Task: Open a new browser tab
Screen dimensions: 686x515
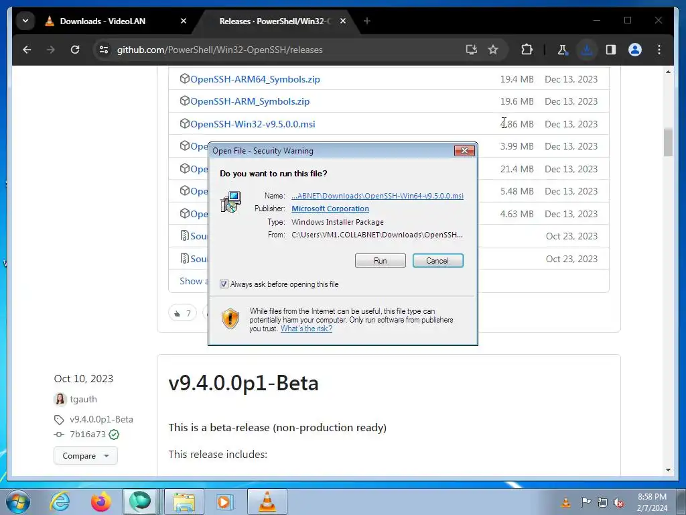Action: pos(367,21)
